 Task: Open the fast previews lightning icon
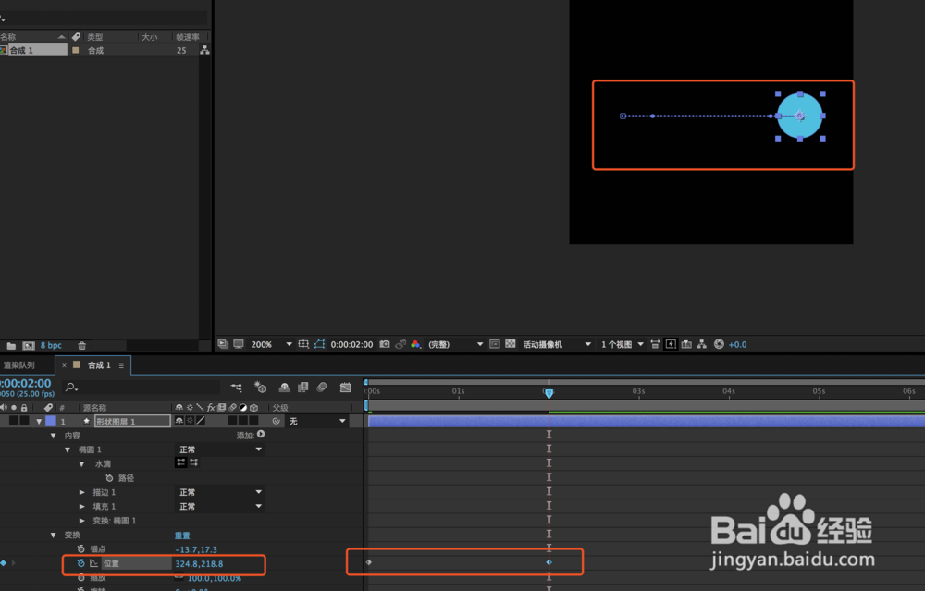pos(671,344)
